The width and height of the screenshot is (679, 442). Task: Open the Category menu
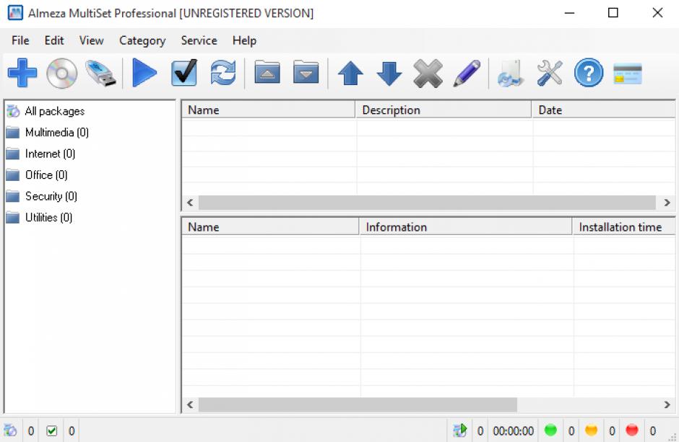(142, 40)
